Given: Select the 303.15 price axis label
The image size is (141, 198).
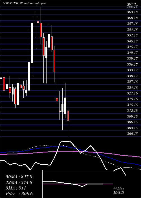Looking at the screenshot, I should (132, 128).
